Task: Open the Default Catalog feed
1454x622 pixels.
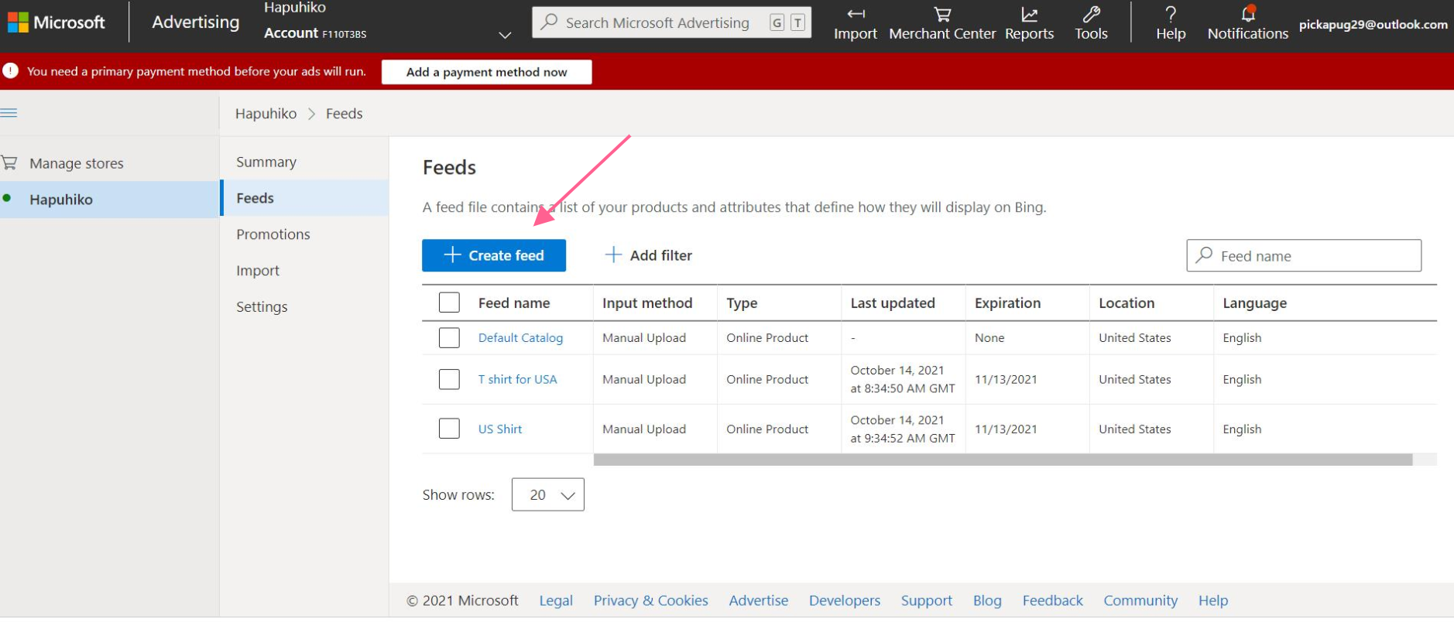Action: click(x=520, y=338)
